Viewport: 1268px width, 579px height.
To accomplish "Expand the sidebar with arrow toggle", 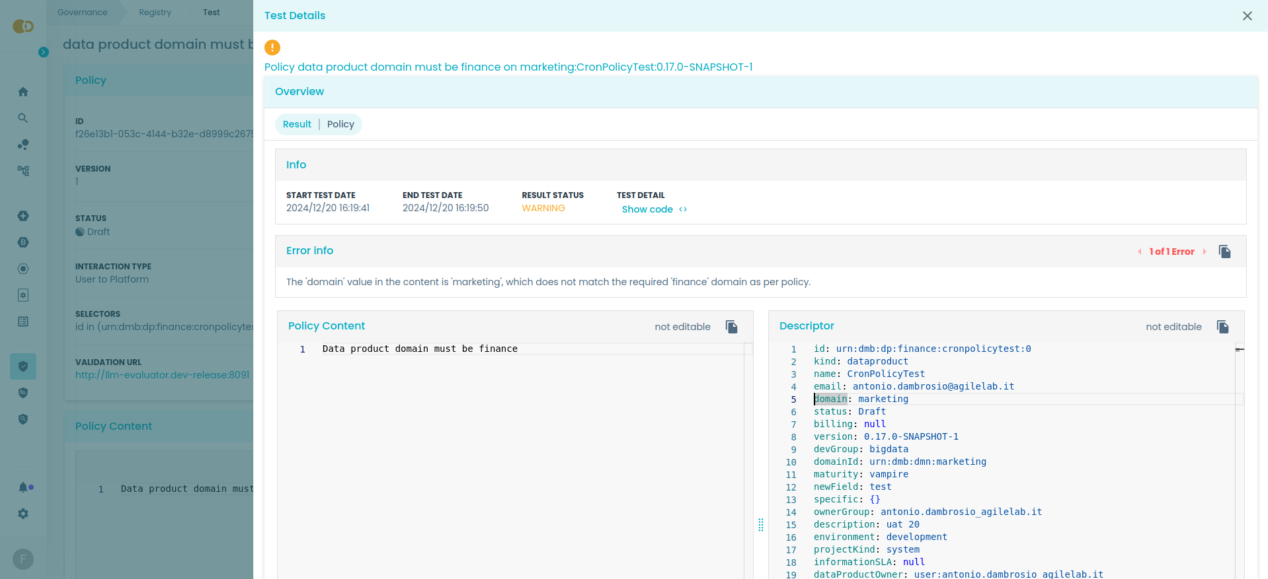I will point(44,52).
